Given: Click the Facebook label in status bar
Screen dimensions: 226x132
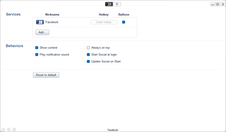Looking at the screenshot, I should pyautogui.click(x=113, y=130).
